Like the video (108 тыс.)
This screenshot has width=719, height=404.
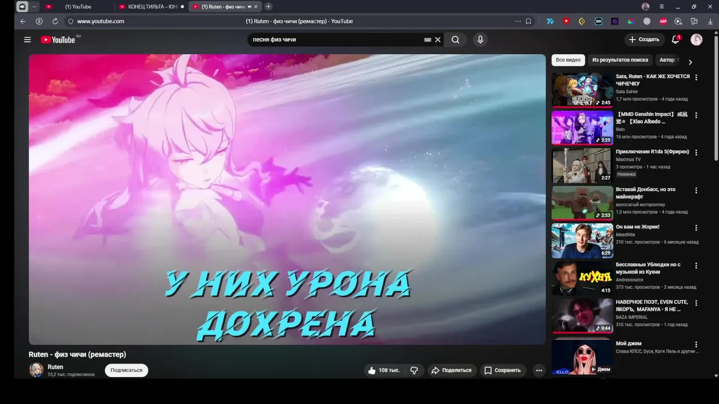point(384,370)
